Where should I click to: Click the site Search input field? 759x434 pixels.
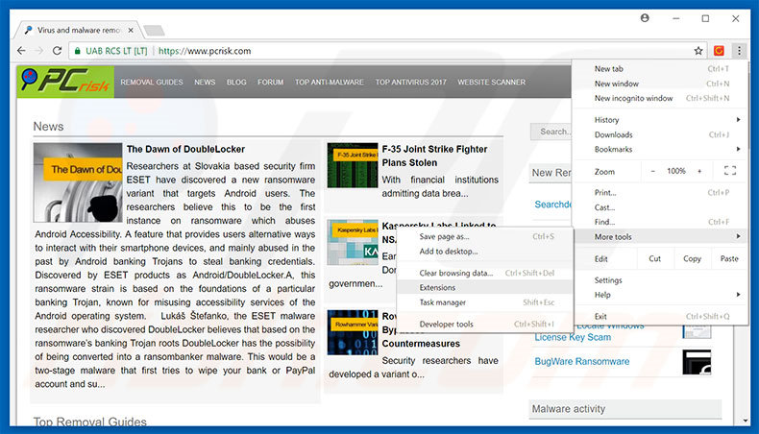[551, 132]
